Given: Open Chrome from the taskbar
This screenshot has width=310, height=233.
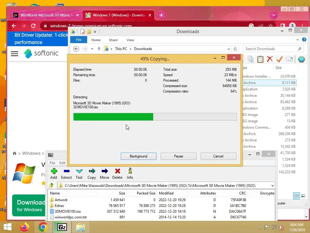Looking at the screenshot, I should point(43,227).
